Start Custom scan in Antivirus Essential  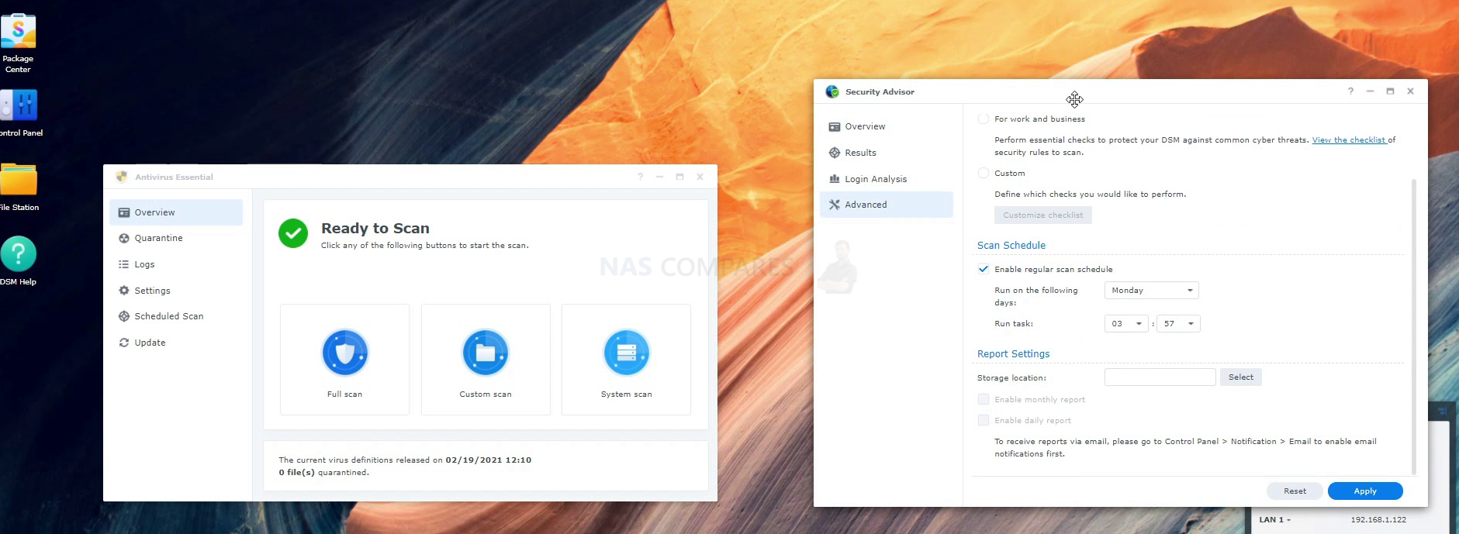[x=486, y=360]
